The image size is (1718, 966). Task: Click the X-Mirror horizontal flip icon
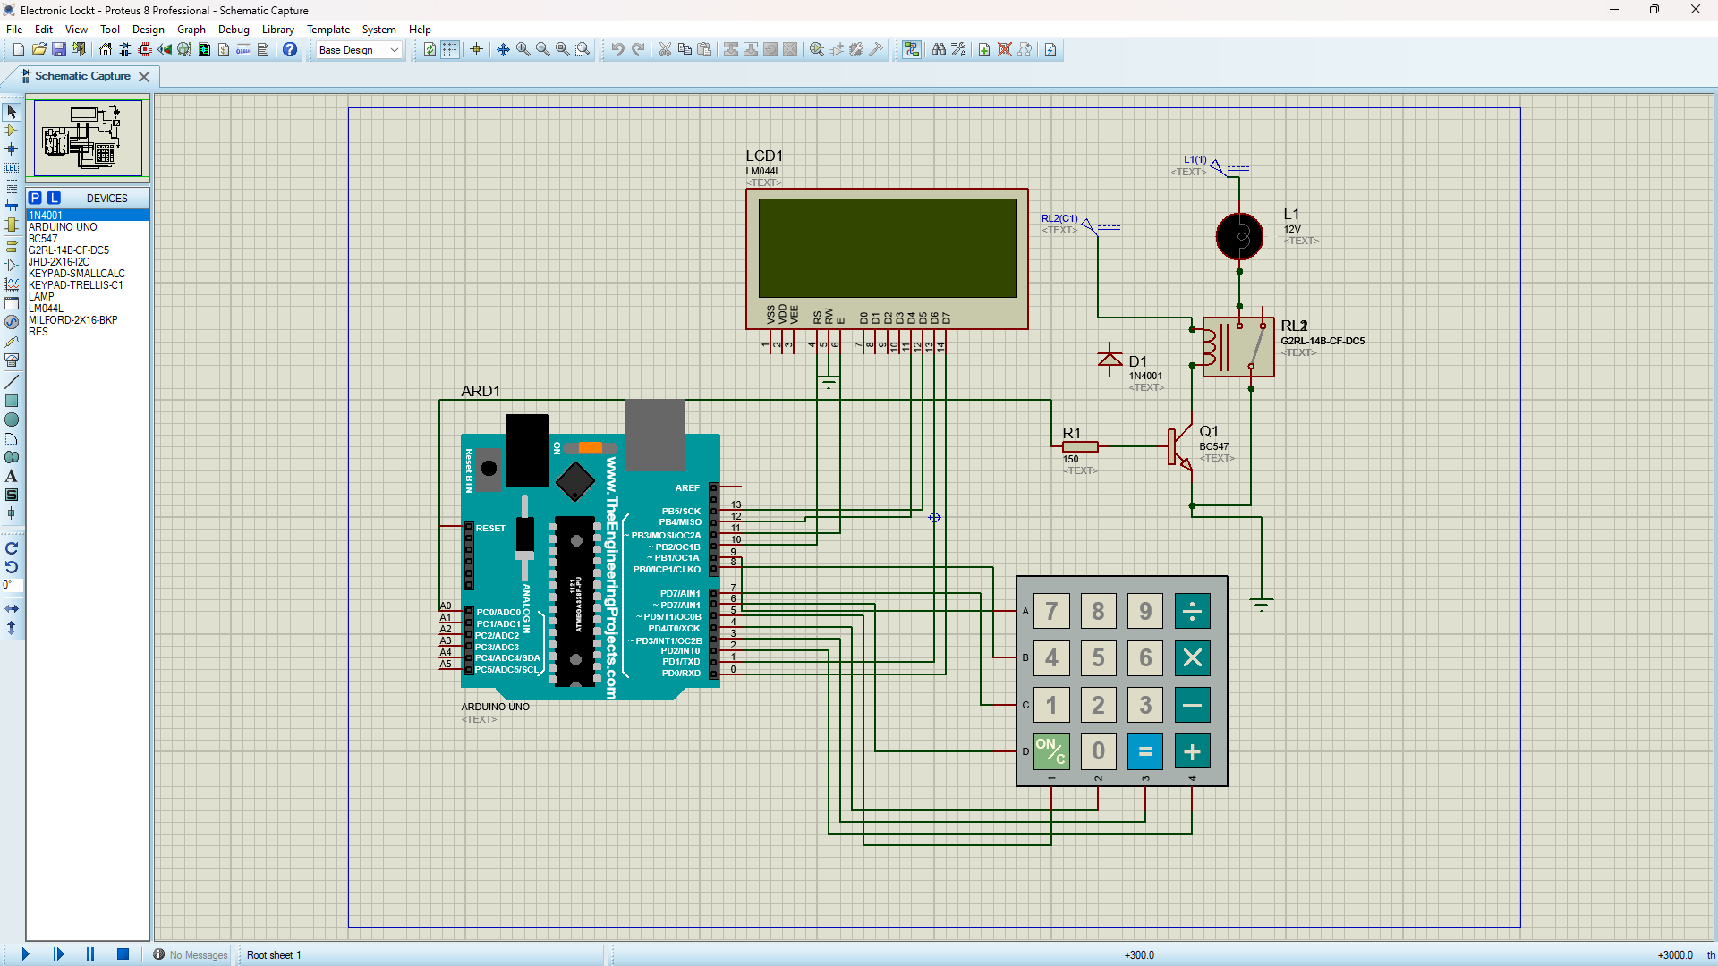[12, 608]
